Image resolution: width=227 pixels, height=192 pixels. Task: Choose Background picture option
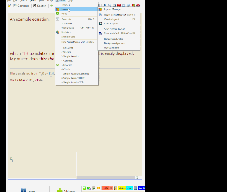point(119,43)
